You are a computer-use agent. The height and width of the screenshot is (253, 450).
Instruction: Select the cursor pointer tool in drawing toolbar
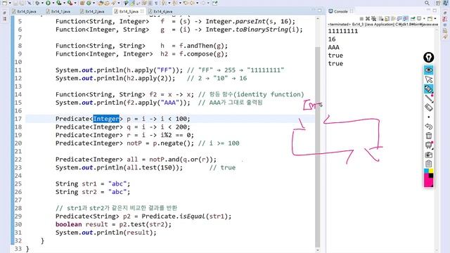pos(428,79)
